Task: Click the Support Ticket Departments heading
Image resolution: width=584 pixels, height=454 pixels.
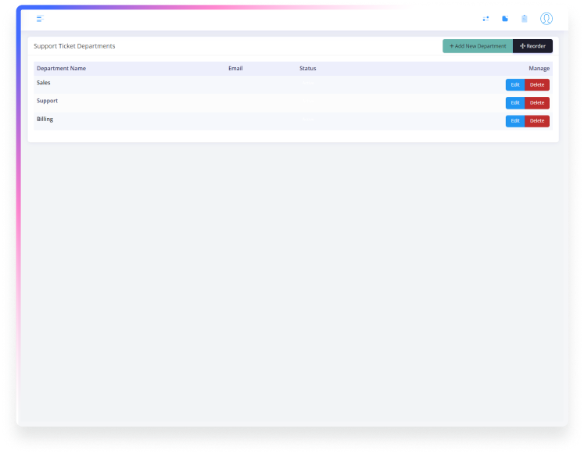Action: (74, 46)
